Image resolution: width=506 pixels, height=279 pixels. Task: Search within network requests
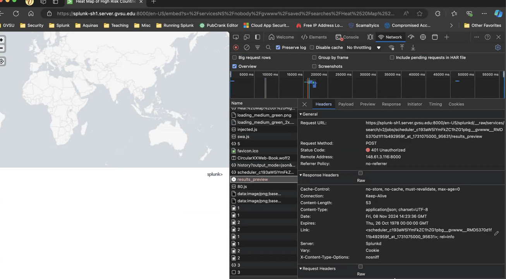pyautogui.click(x=268, y=47)
